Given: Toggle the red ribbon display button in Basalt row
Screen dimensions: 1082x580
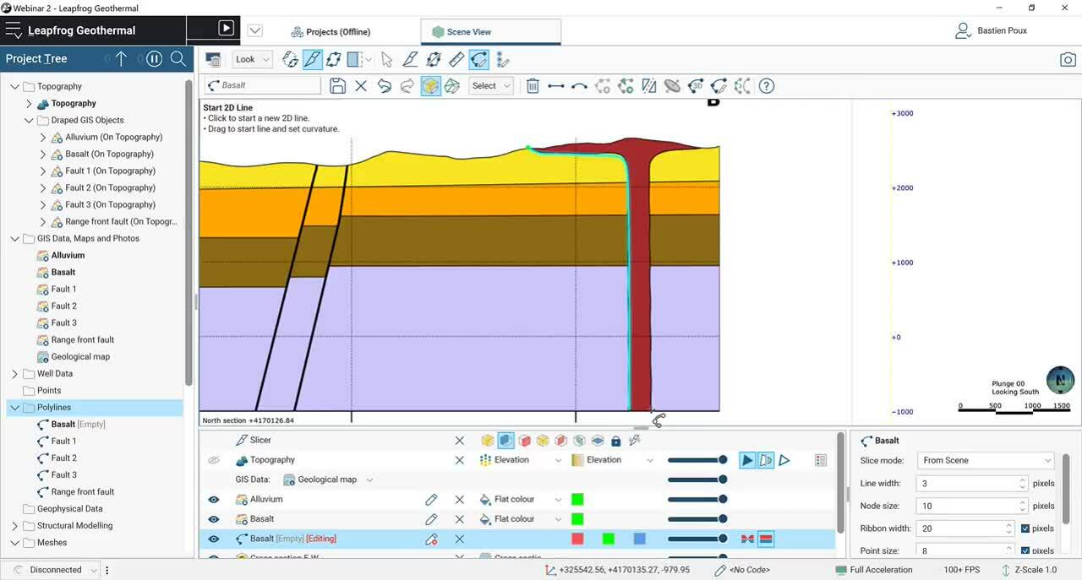Looking at the screenshot, I should pyautogui.click(x=766, y=539).
